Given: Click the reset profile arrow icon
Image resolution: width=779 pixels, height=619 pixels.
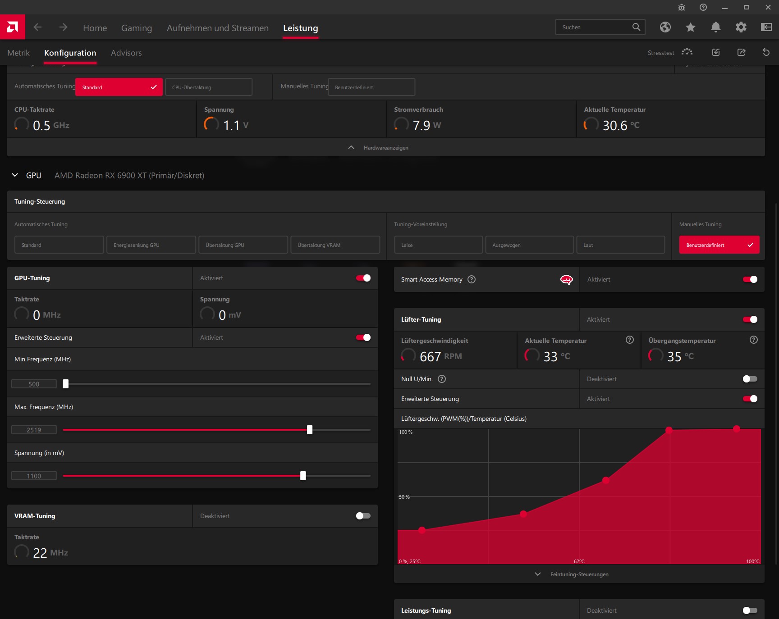Looking at the screenshot, I should click(x=766, y=52).
